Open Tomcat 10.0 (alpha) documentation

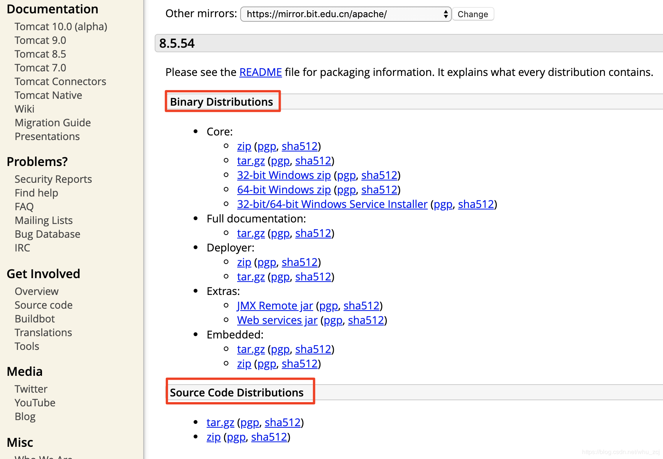pyautogui.click(x=61, y=27)
